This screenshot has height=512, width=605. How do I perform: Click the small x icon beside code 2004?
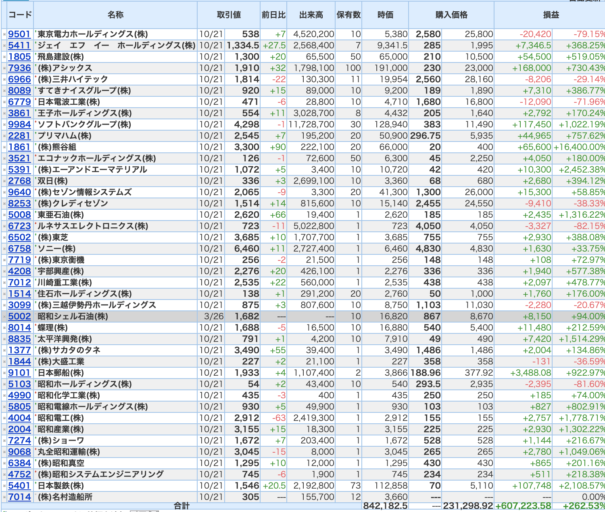pyautogui.click(x=4, y=430)
